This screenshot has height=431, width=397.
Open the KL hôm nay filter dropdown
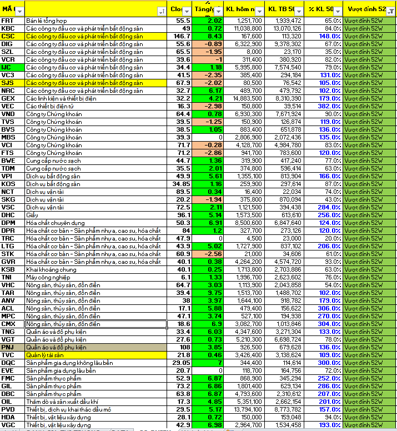(259, 11)
